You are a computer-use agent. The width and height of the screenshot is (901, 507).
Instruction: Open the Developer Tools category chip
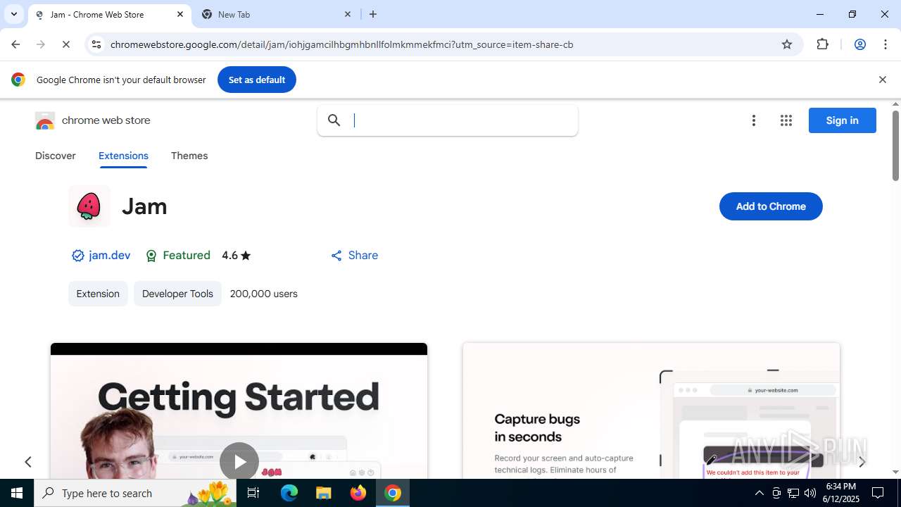pyautogui.click(x=177, y=294)
